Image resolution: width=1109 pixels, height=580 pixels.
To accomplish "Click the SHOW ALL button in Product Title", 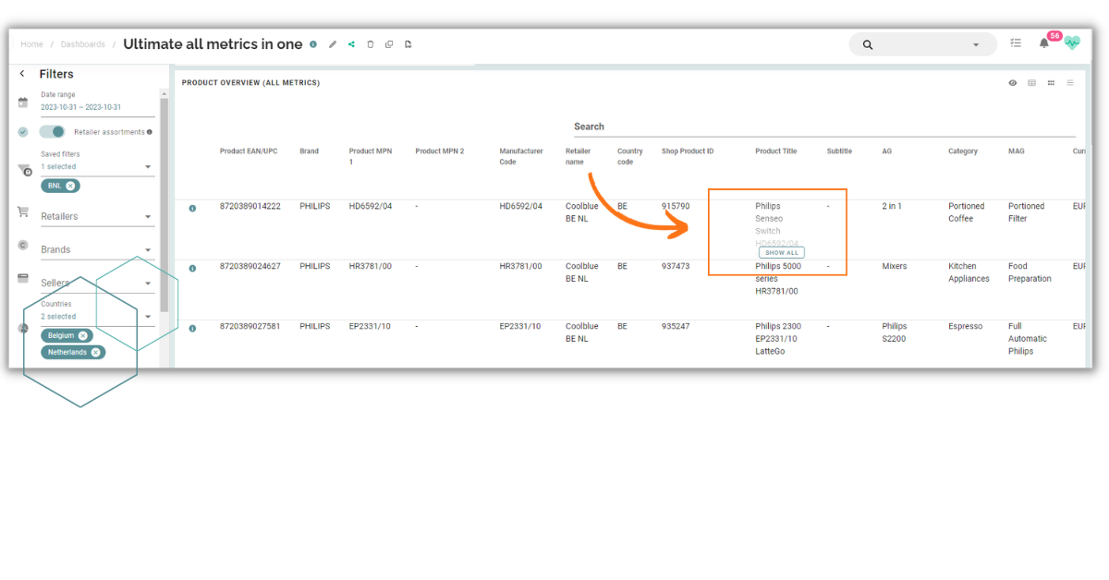I will click(781, 252).
